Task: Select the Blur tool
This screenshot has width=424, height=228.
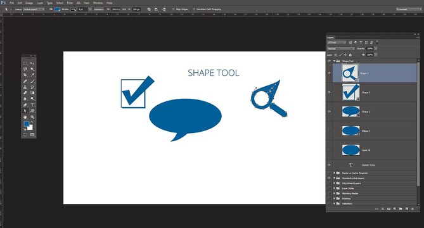Action: (x=25, y=99)
